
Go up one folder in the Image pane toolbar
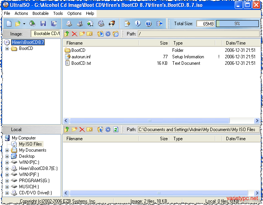click(66, 34)
